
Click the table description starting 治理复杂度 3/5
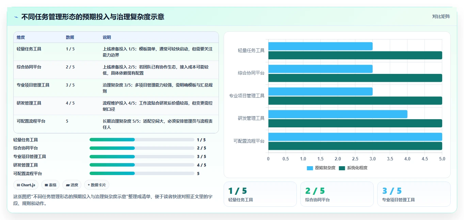(x=158, y=88)
